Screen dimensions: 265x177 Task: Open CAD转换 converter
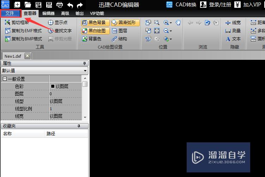(x=181, y=5)
